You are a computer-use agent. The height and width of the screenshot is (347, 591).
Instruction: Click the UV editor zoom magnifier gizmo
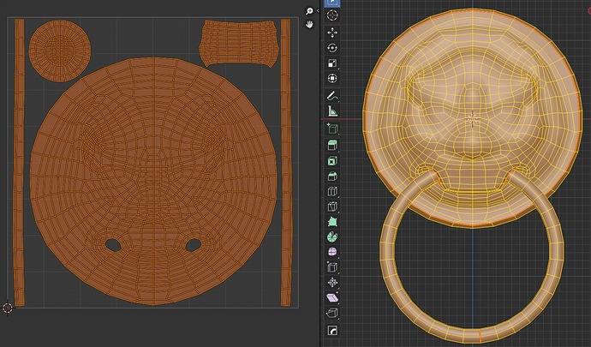[309, 11]
